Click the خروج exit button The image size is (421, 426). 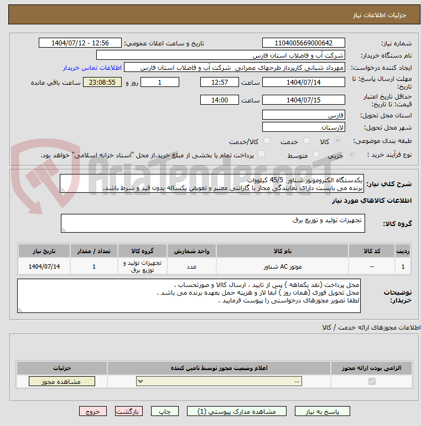click(93, 412)
